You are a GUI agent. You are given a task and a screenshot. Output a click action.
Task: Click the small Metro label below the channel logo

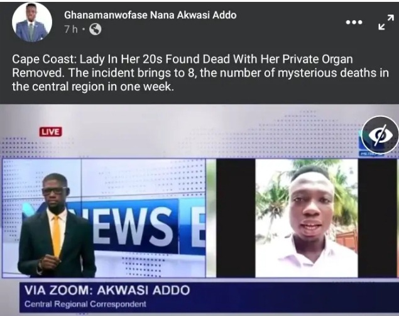pos(366,154)
